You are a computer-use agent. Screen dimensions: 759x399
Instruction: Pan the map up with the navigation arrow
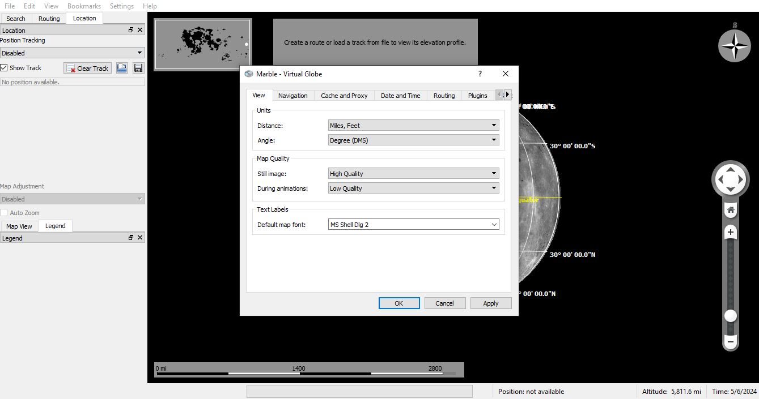(730, 169)
